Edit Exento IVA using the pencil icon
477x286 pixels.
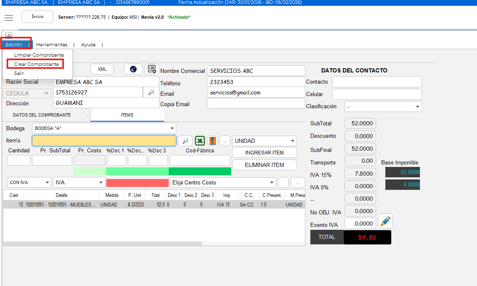pos(385,221)
